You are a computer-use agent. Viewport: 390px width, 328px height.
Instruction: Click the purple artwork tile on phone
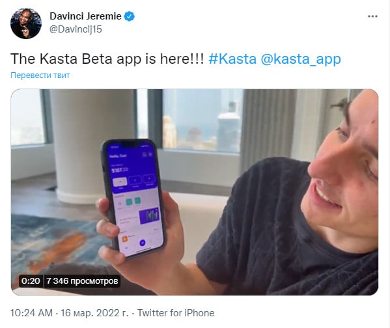149,215
